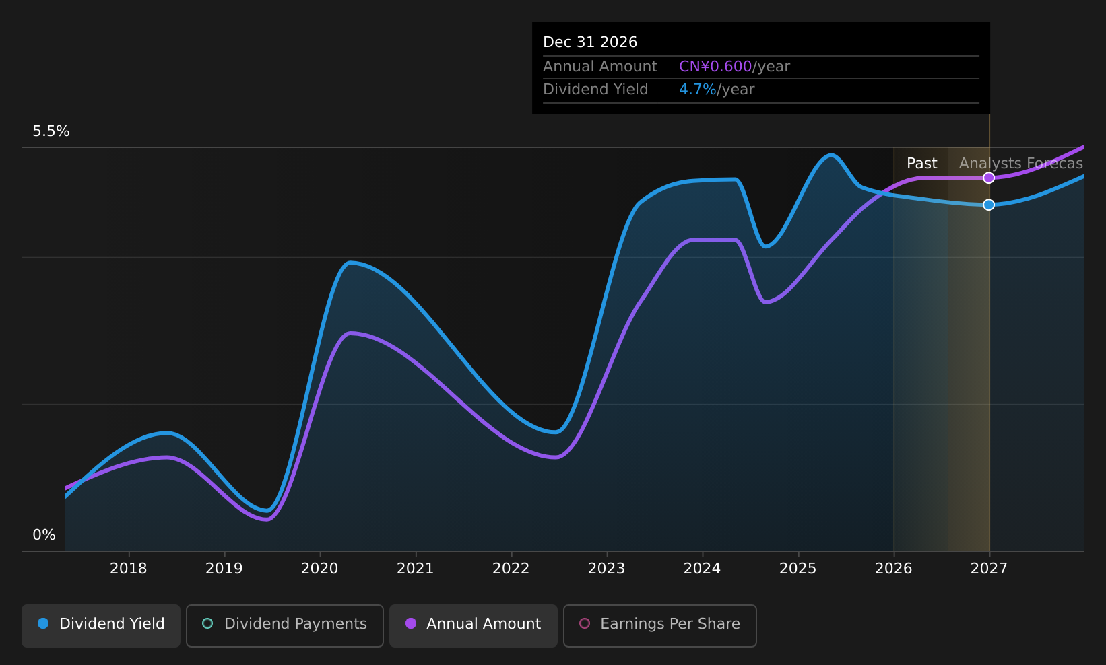The image size is (1106, 665).
Task: Click the Dec 31 2026 tooltip date
Action: 590,42
